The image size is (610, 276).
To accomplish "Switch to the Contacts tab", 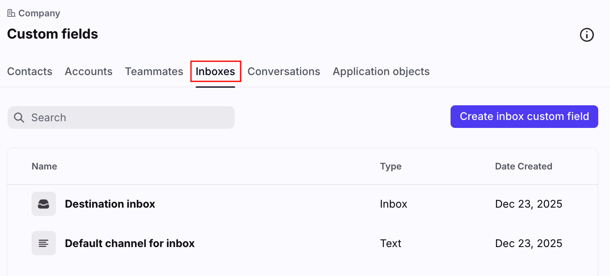I will point(30,72).
